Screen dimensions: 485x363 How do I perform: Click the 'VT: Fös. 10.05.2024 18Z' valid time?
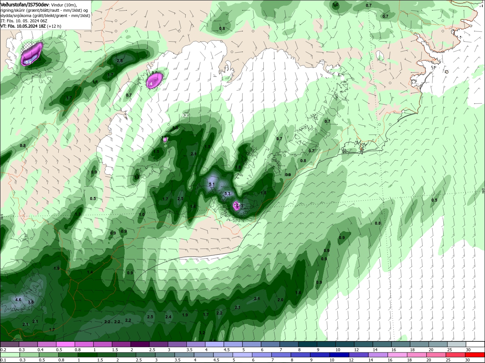click(x=23, y=26)
